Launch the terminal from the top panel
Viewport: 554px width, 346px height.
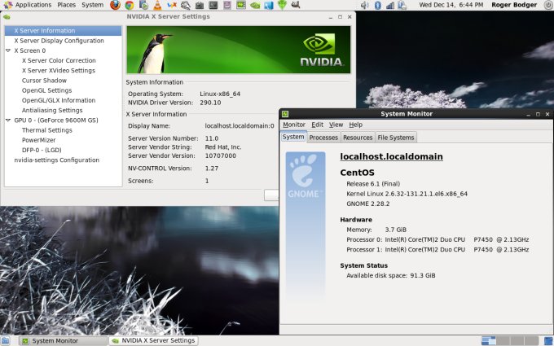213,5
